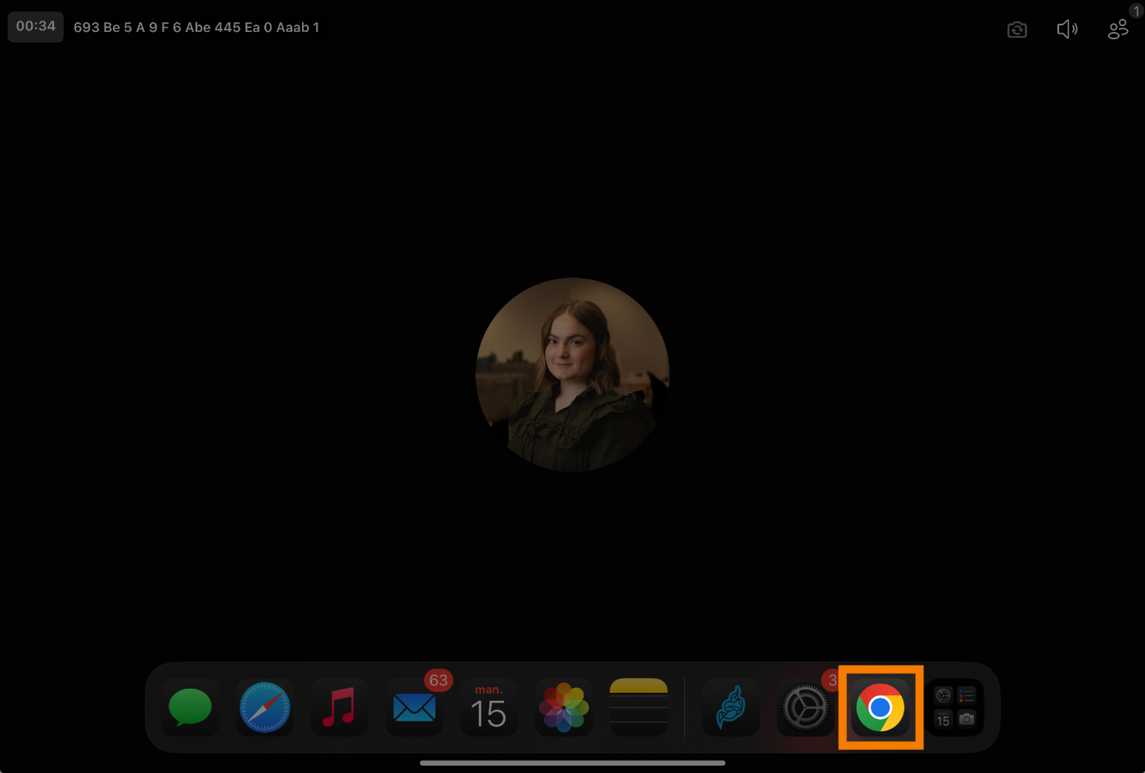Open Messages from the dock
Screen dimensions: 1145x773
[x=190, y=707]
